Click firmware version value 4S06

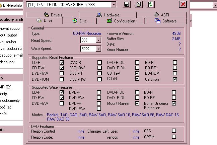point(176,33)
